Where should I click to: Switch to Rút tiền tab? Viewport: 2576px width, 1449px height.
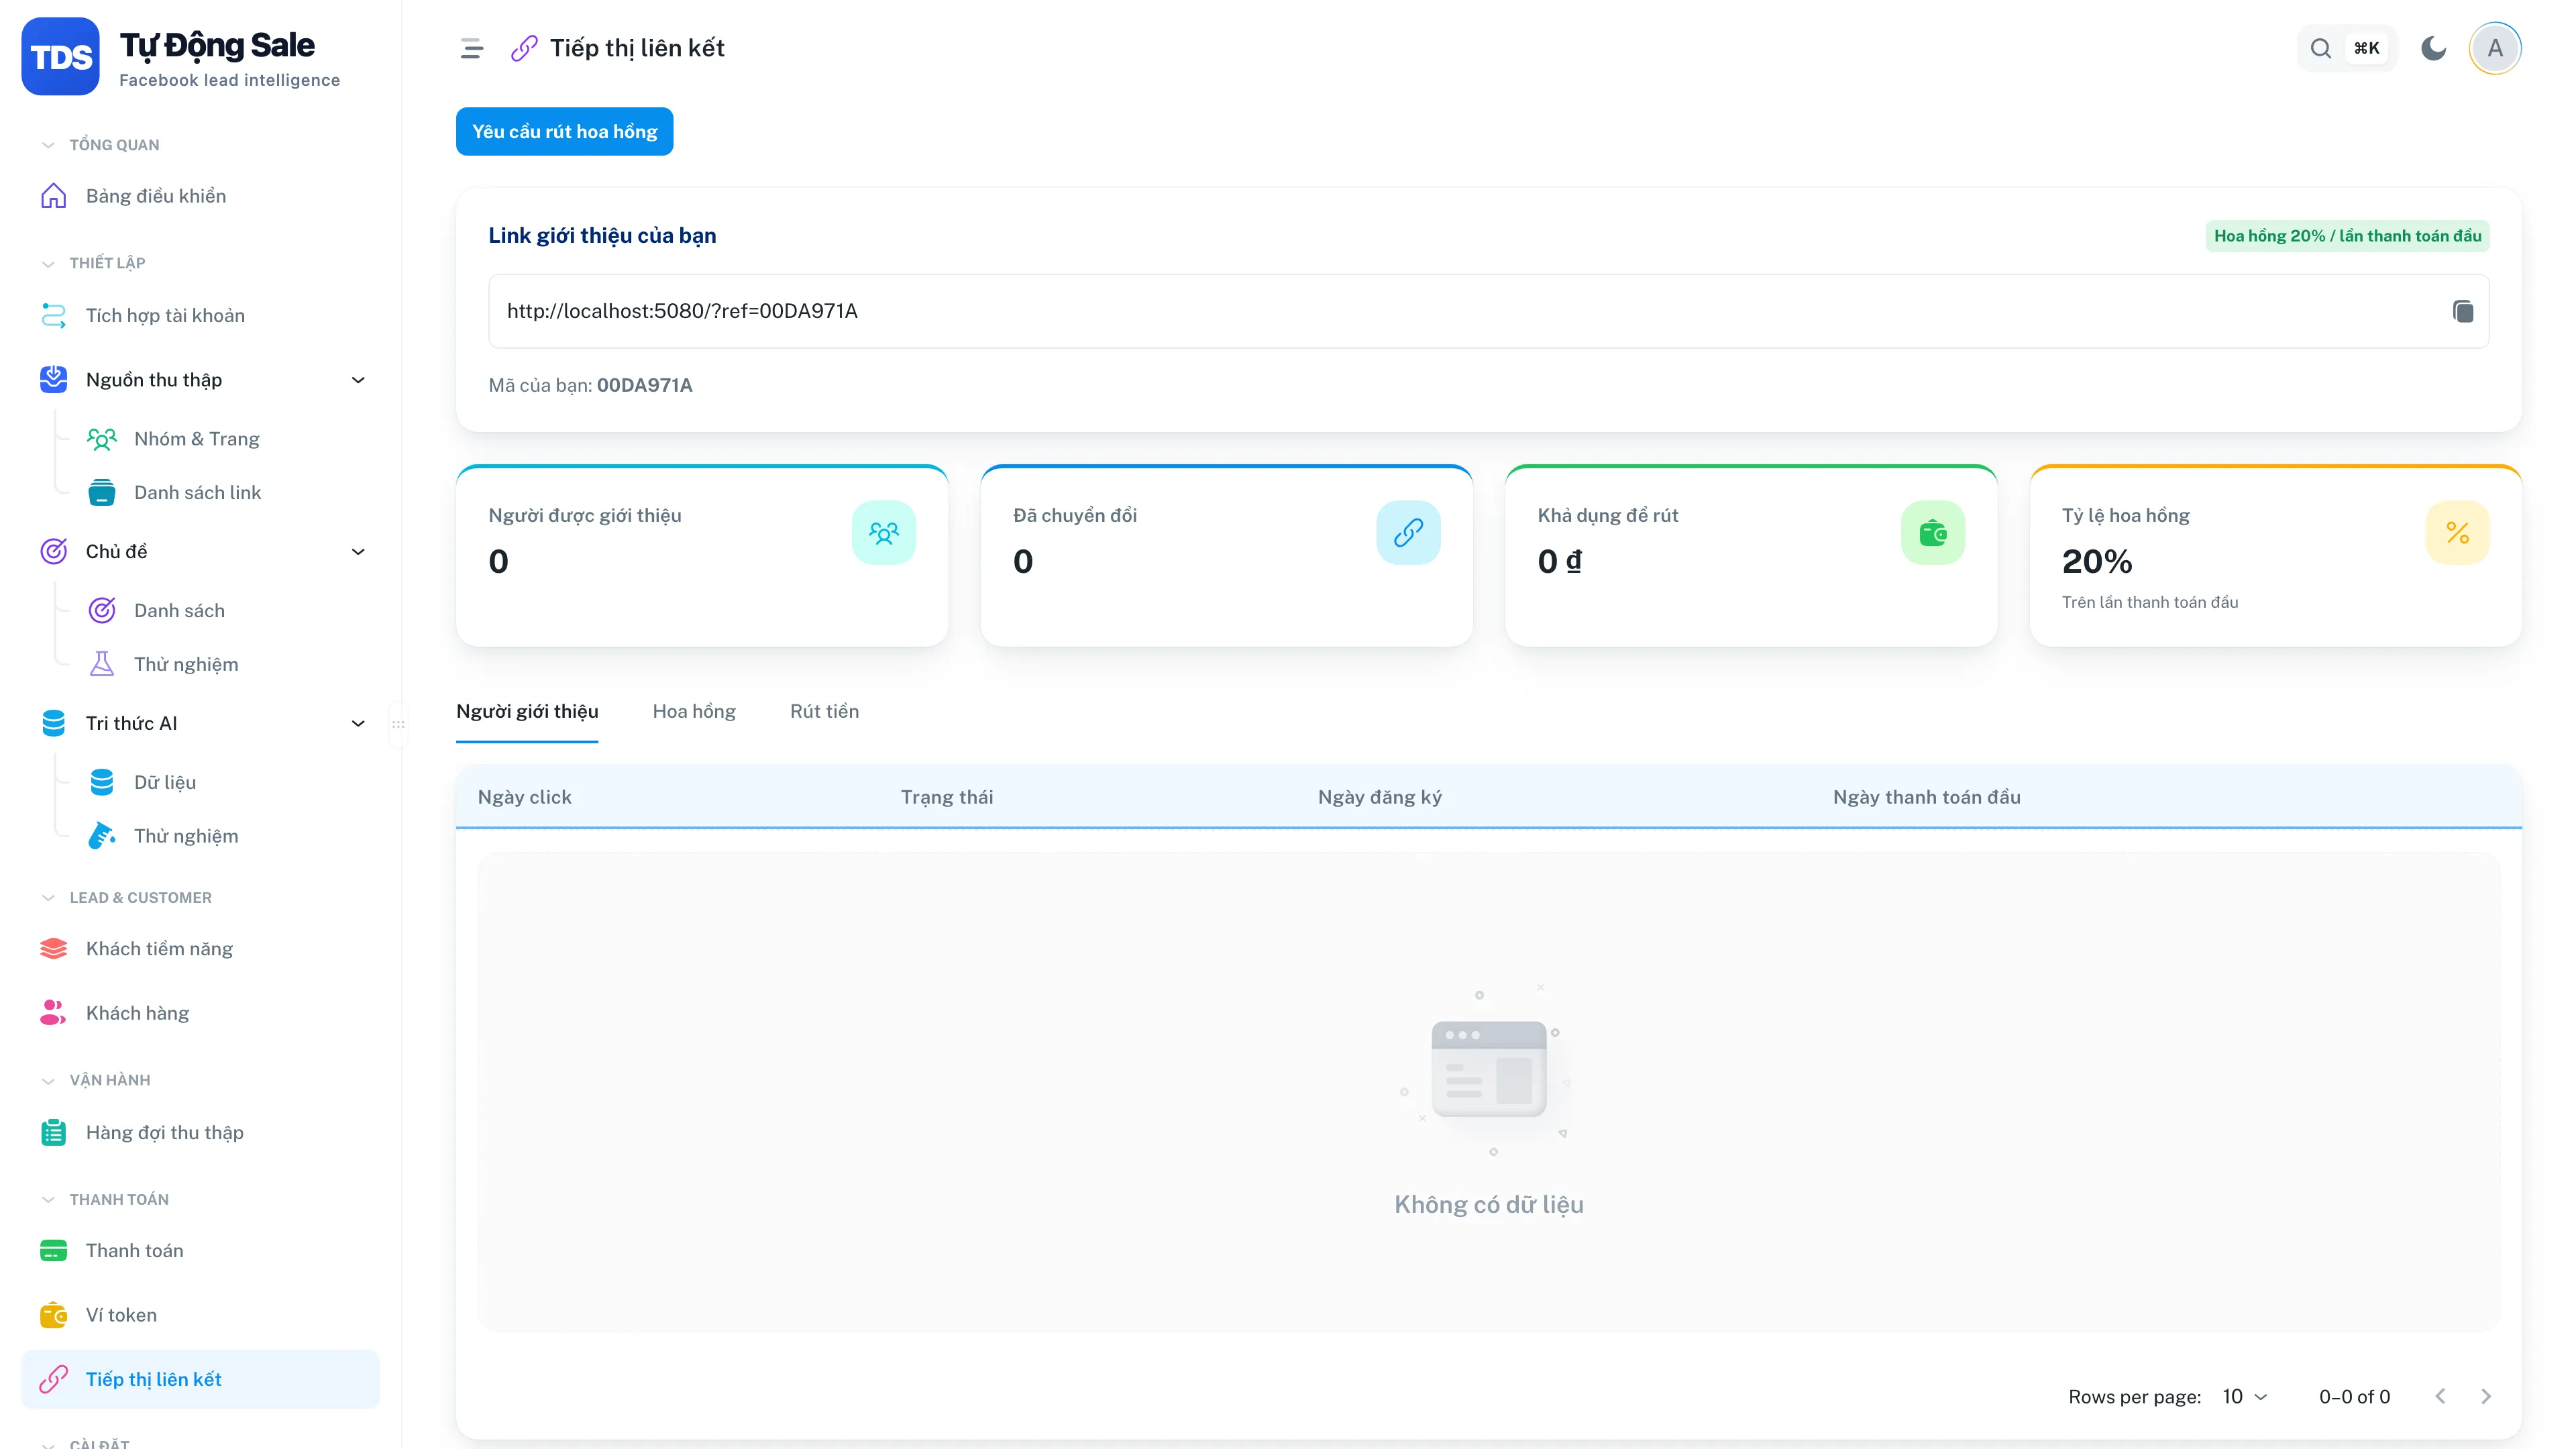pos(824,711)
